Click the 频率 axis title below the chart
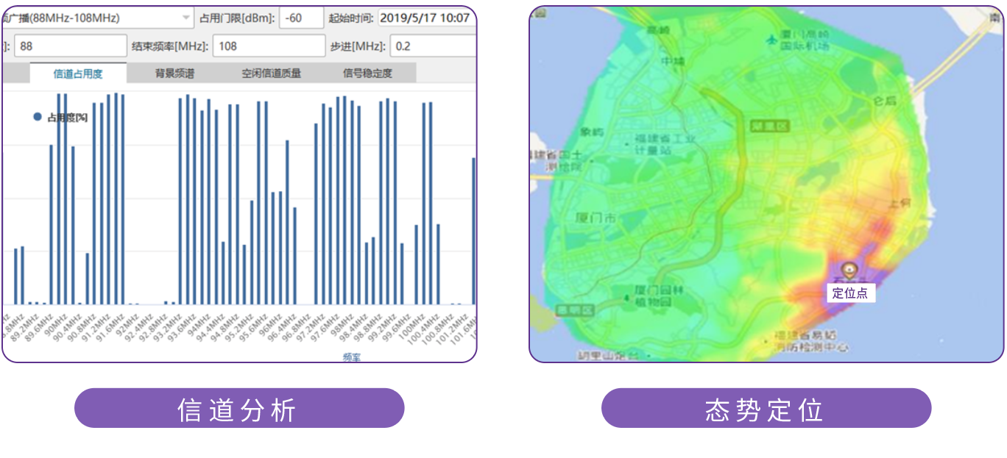Viewport: 1007px width, 458px height. (x=351, y=357)
